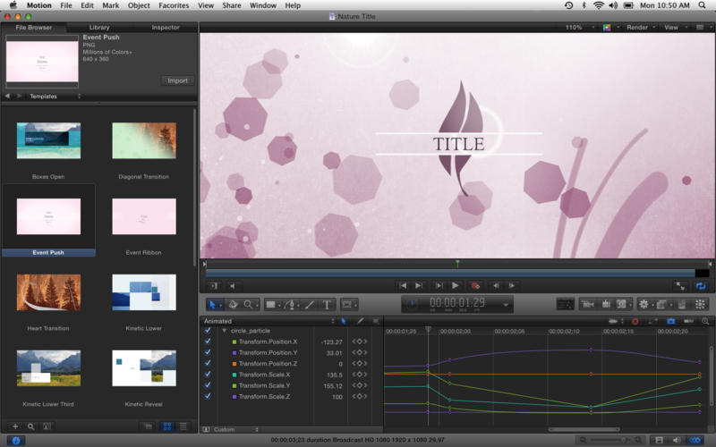Open the Render options in the canvas
Screen dimensions: 716x447
[639, 28]
